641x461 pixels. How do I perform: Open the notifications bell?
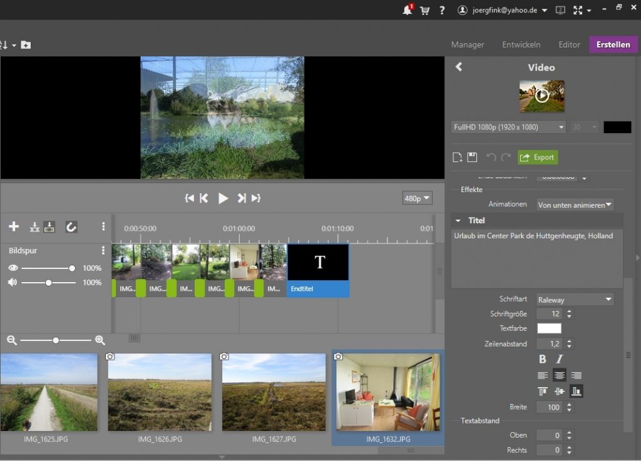tap(408, 10)
